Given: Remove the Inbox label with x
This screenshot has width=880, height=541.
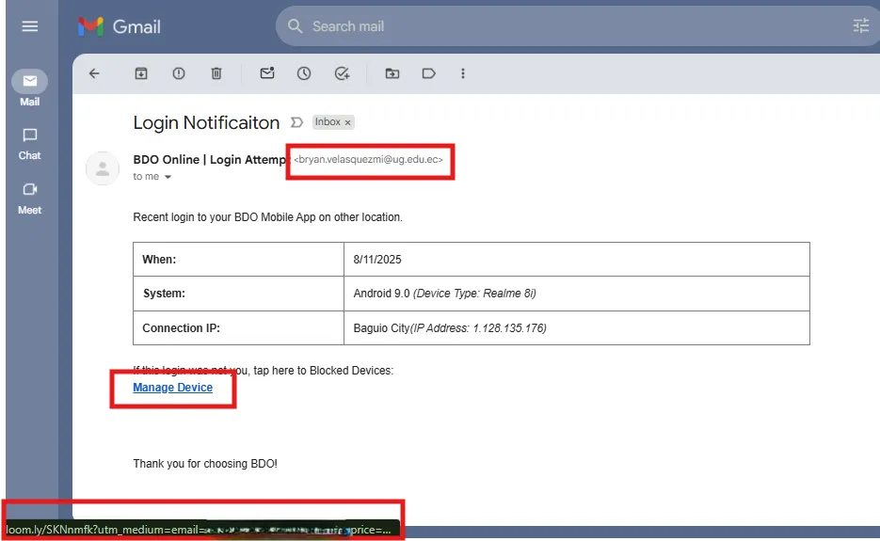Looking at the screenshot, I should [x=348, y=122].
